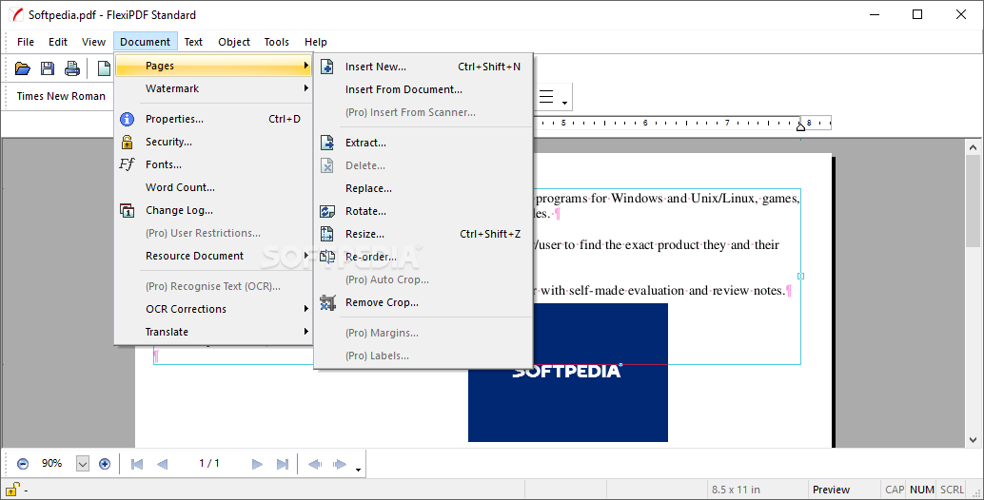Go to the next page
This screenshot has height=500, width=984.
tap(257, 464)
